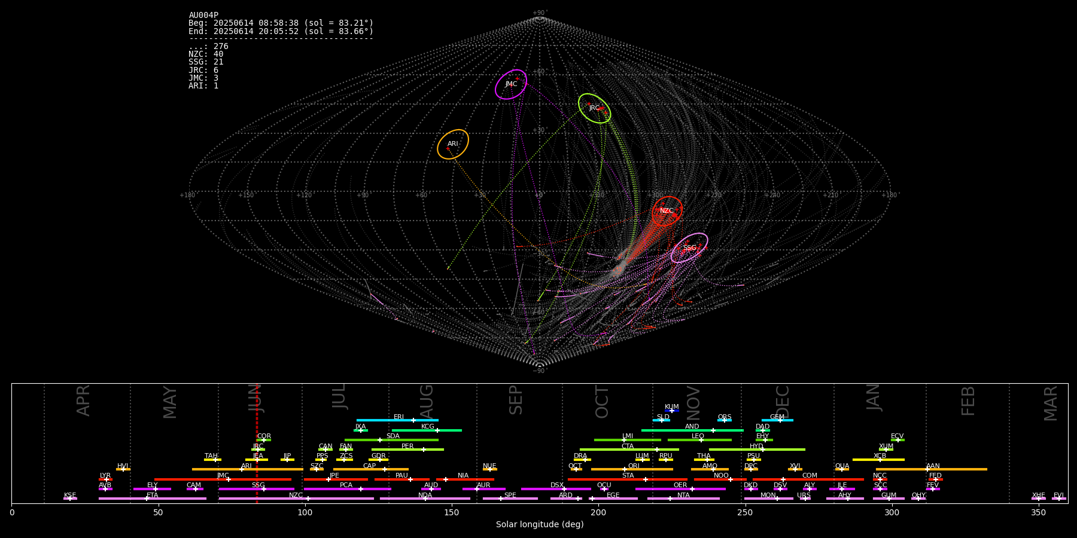Click the CTA shower bar in timeline
Viewport: 1077px width, 538px height.
(629, 450)
